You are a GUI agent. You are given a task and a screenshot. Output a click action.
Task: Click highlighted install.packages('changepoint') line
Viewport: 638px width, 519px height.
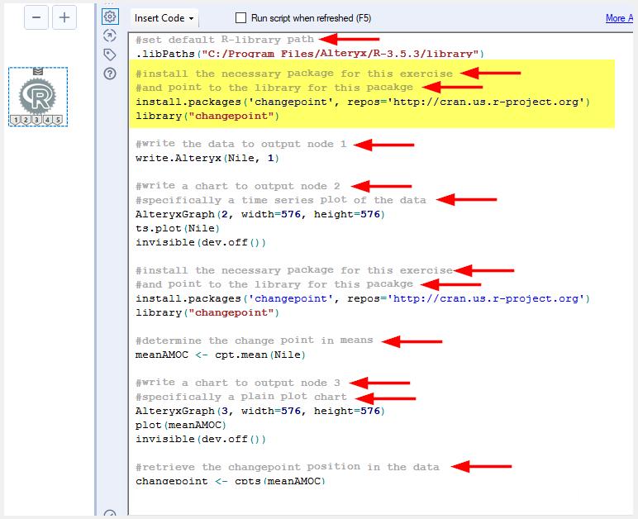(363, 102)
